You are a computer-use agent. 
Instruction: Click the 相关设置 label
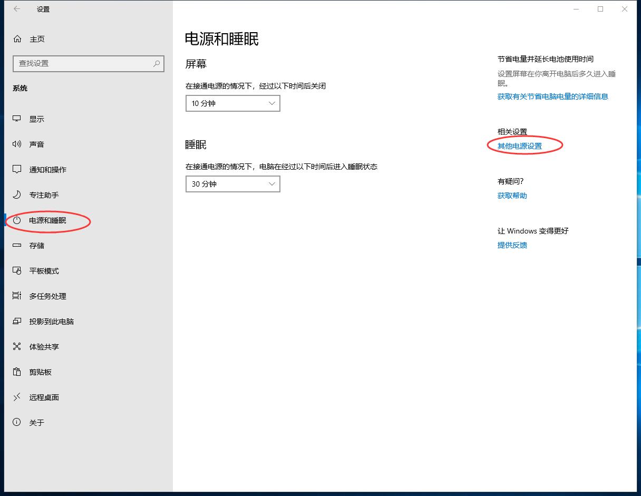512,132
